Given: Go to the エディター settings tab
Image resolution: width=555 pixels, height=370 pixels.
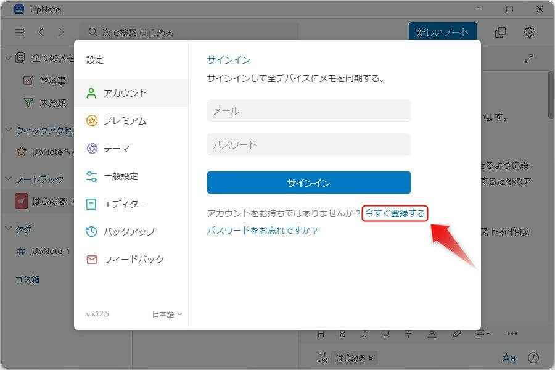Looking at the screenshot, I should pos(131,203).
